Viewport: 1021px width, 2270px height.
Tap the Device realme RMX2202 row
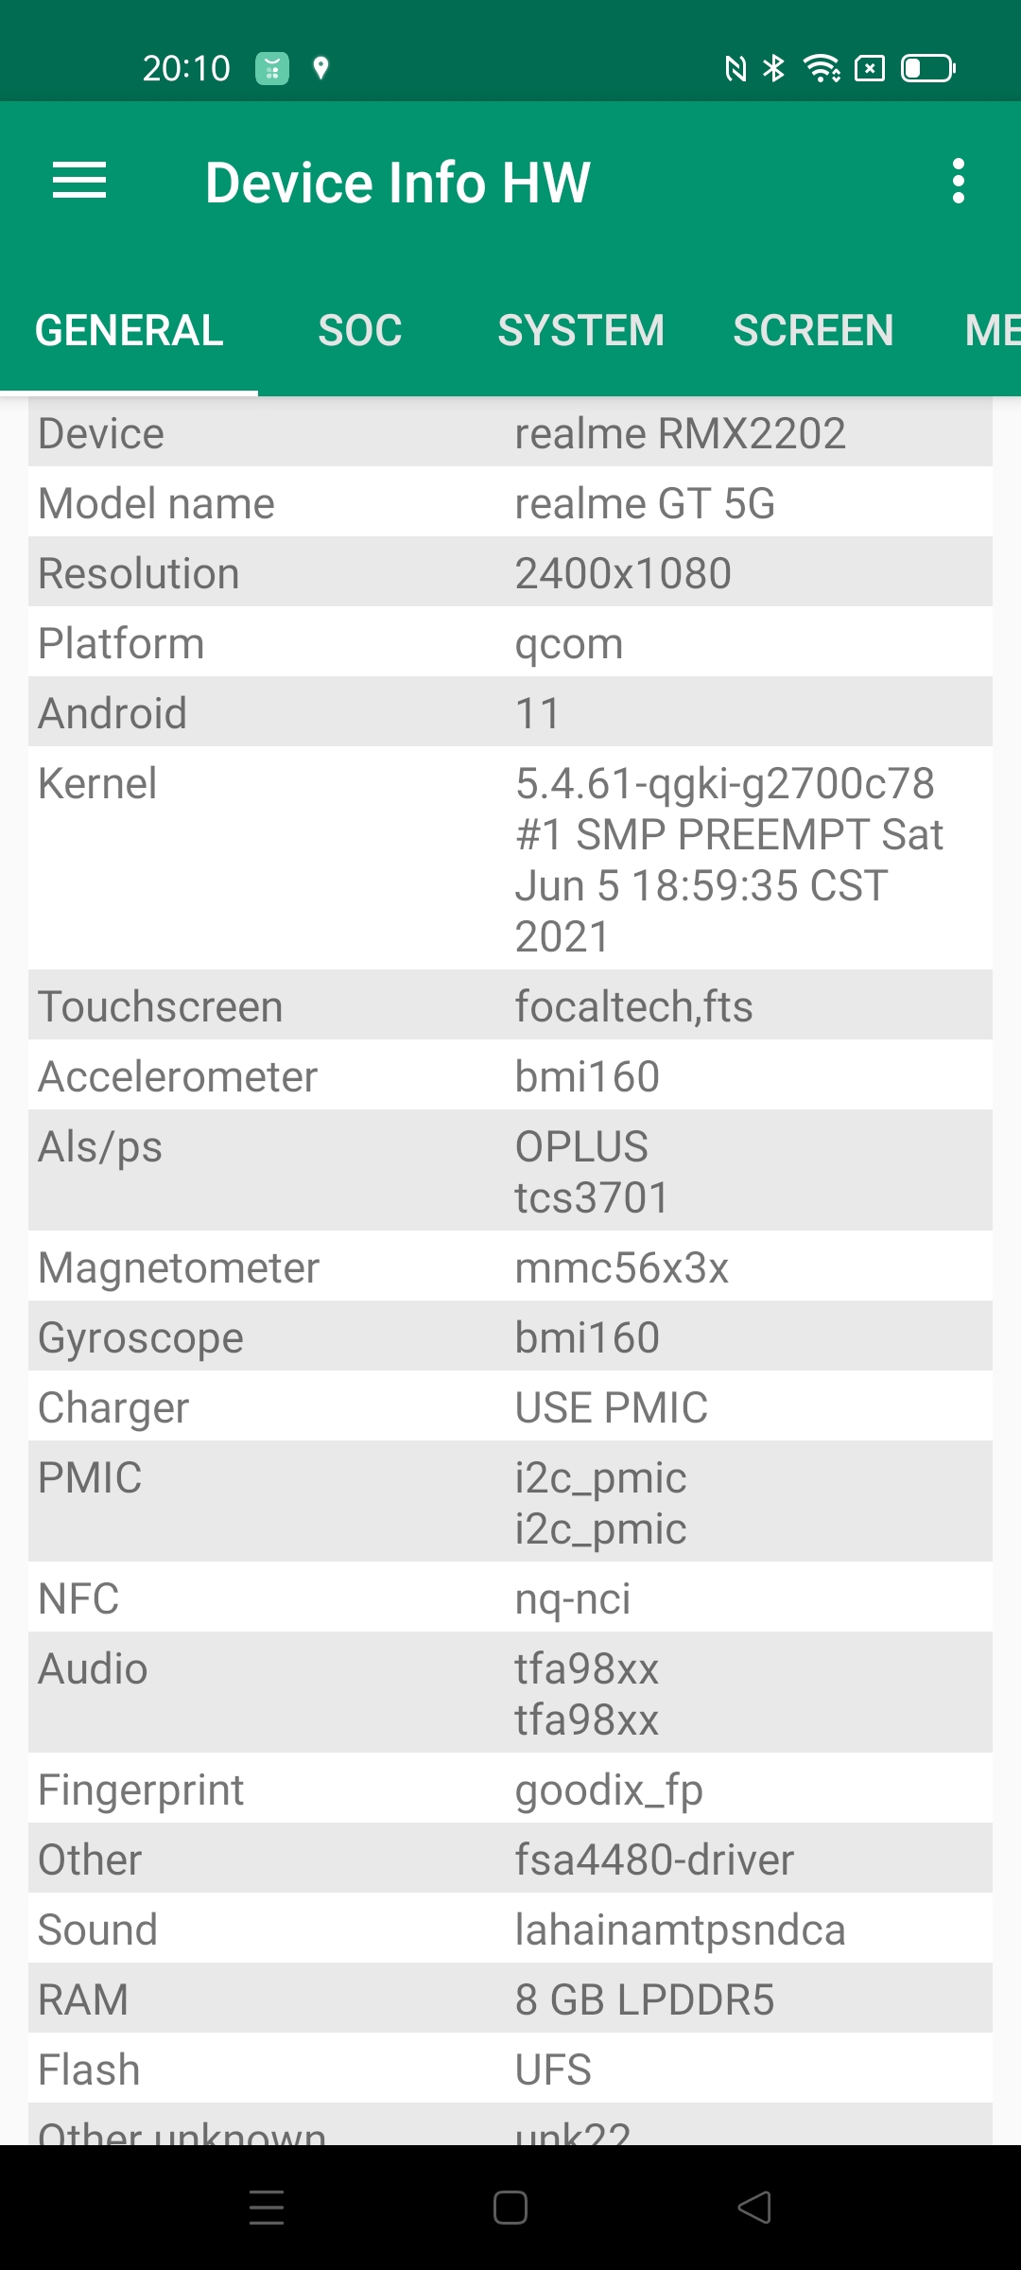[x=510, y=433]
